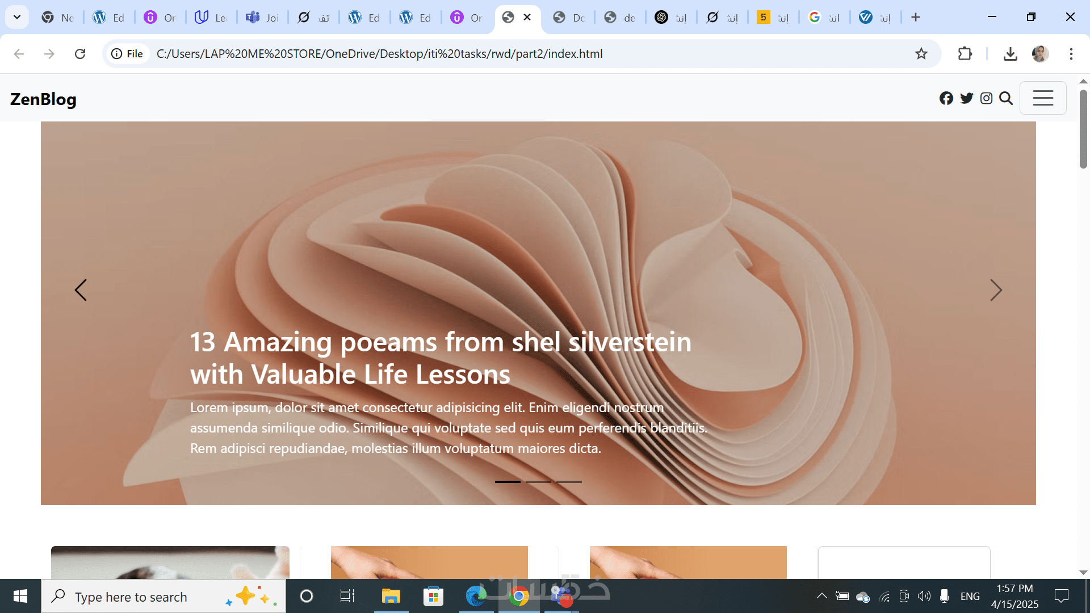Go to next carousel slide arrow
This screenshot has height=613, width=1090.
pyautogui.click(x=996, y=290)
